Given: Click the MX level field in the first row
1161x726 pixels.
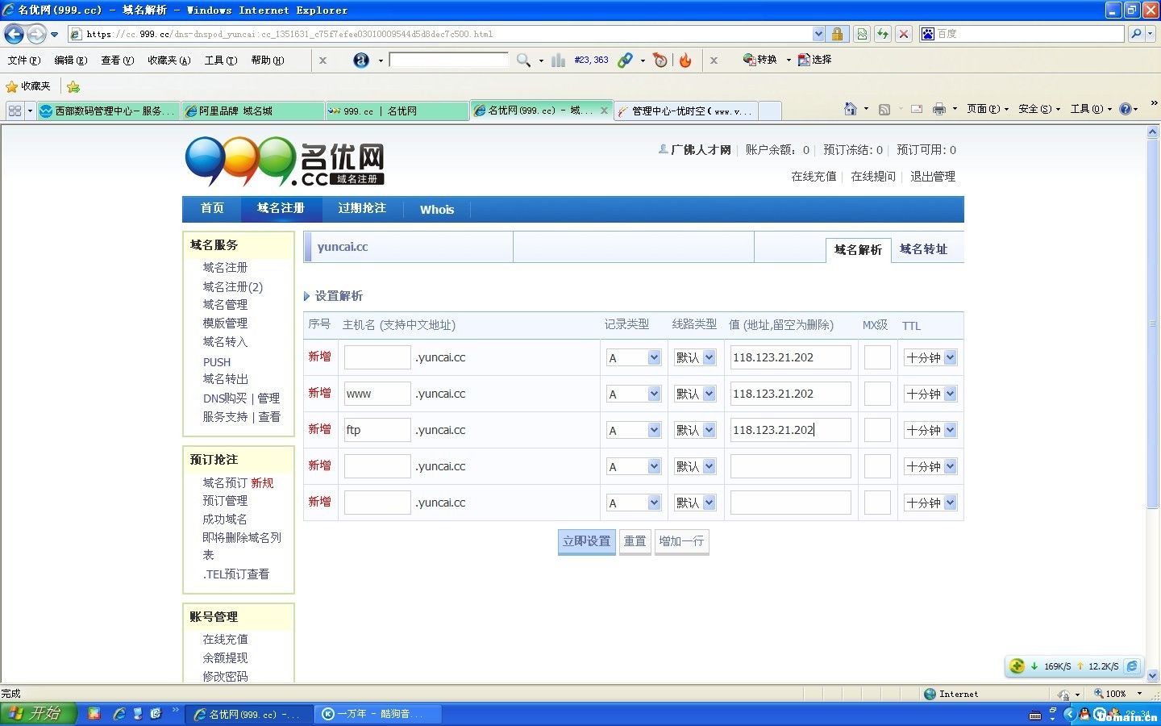Looking at the screenshot, I should (x=877, y=357).
